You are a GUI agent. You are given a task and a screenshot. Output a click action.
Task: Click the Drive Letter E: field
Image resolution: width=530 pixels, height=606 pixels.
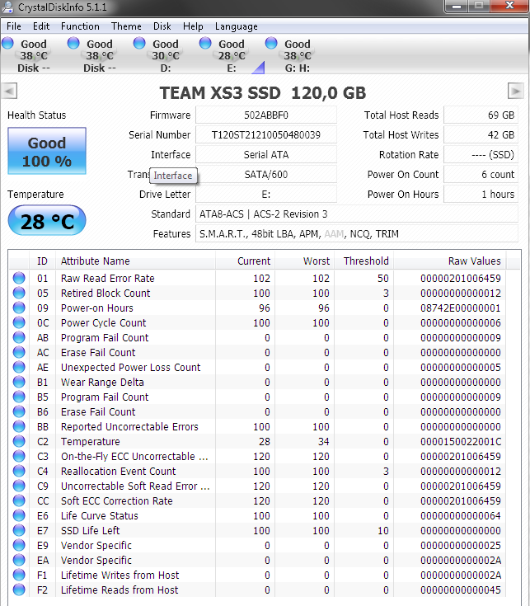click(x=265, y=194)
